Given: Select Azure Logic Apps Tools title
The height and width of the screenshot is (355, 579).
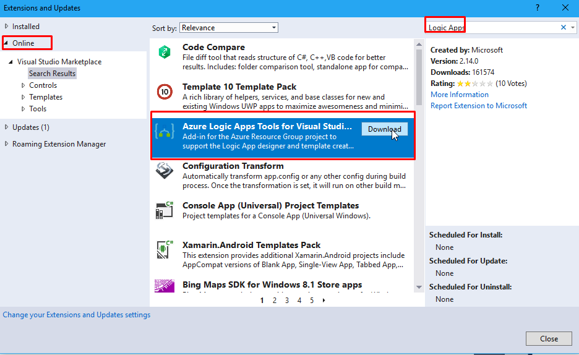Looking at the screenshot, I should tap(267, 126).
